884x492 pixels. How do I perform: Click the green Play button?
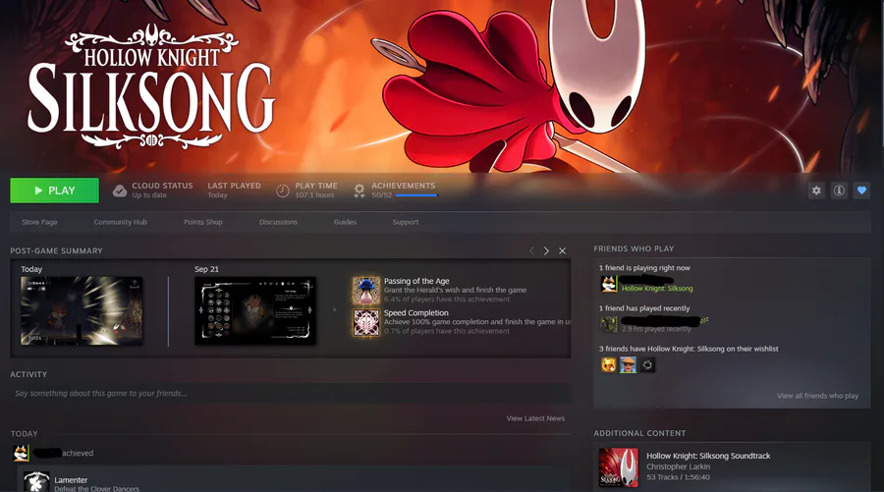[54, 191]
